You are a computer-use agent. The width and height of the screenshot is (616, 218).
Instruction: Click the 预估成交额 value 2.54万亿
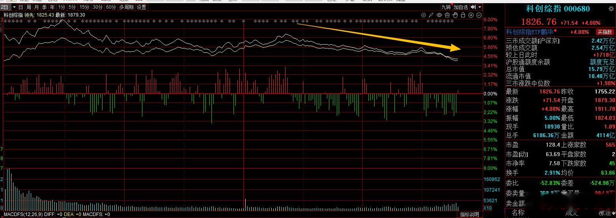[603, 48]
